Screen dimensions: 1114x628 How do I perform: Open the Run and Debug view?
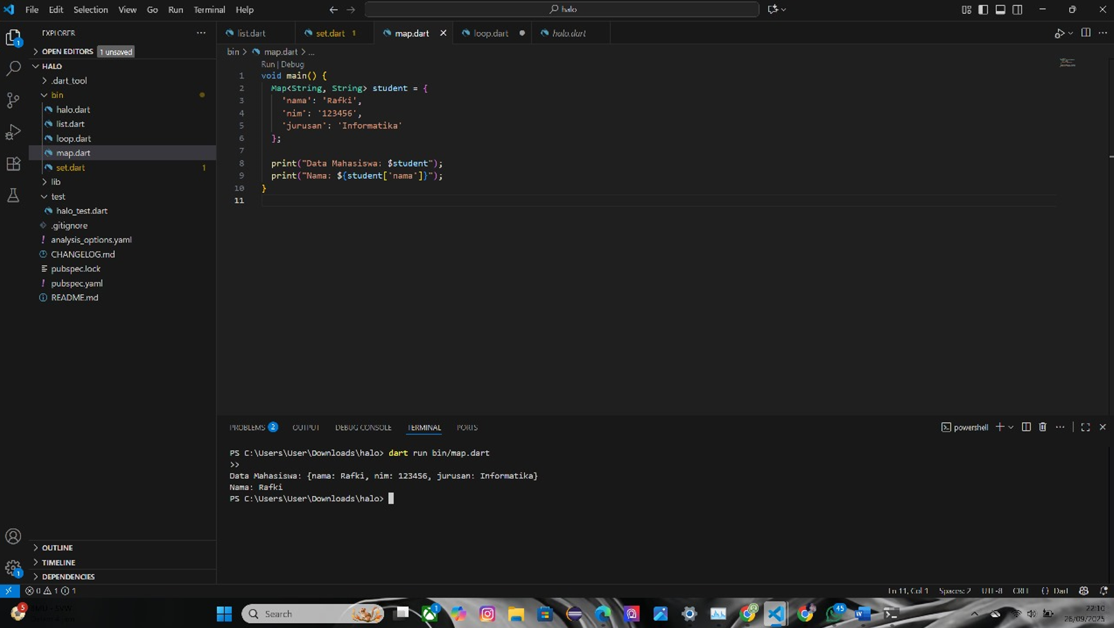point(13,132)
